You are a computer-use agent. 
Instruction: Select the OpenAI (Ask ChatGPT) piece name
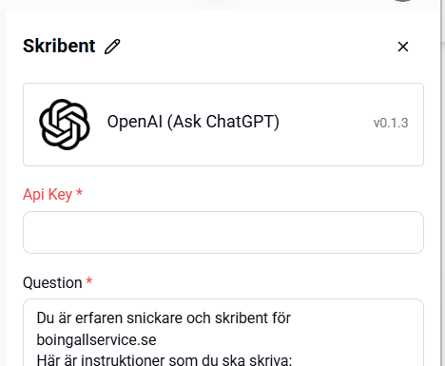coord(193,122)
